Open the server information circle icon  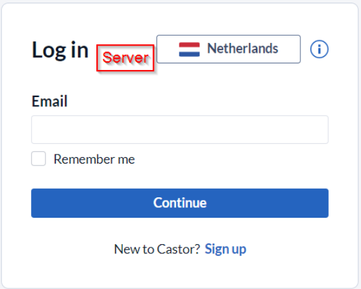tap(319, 49)
